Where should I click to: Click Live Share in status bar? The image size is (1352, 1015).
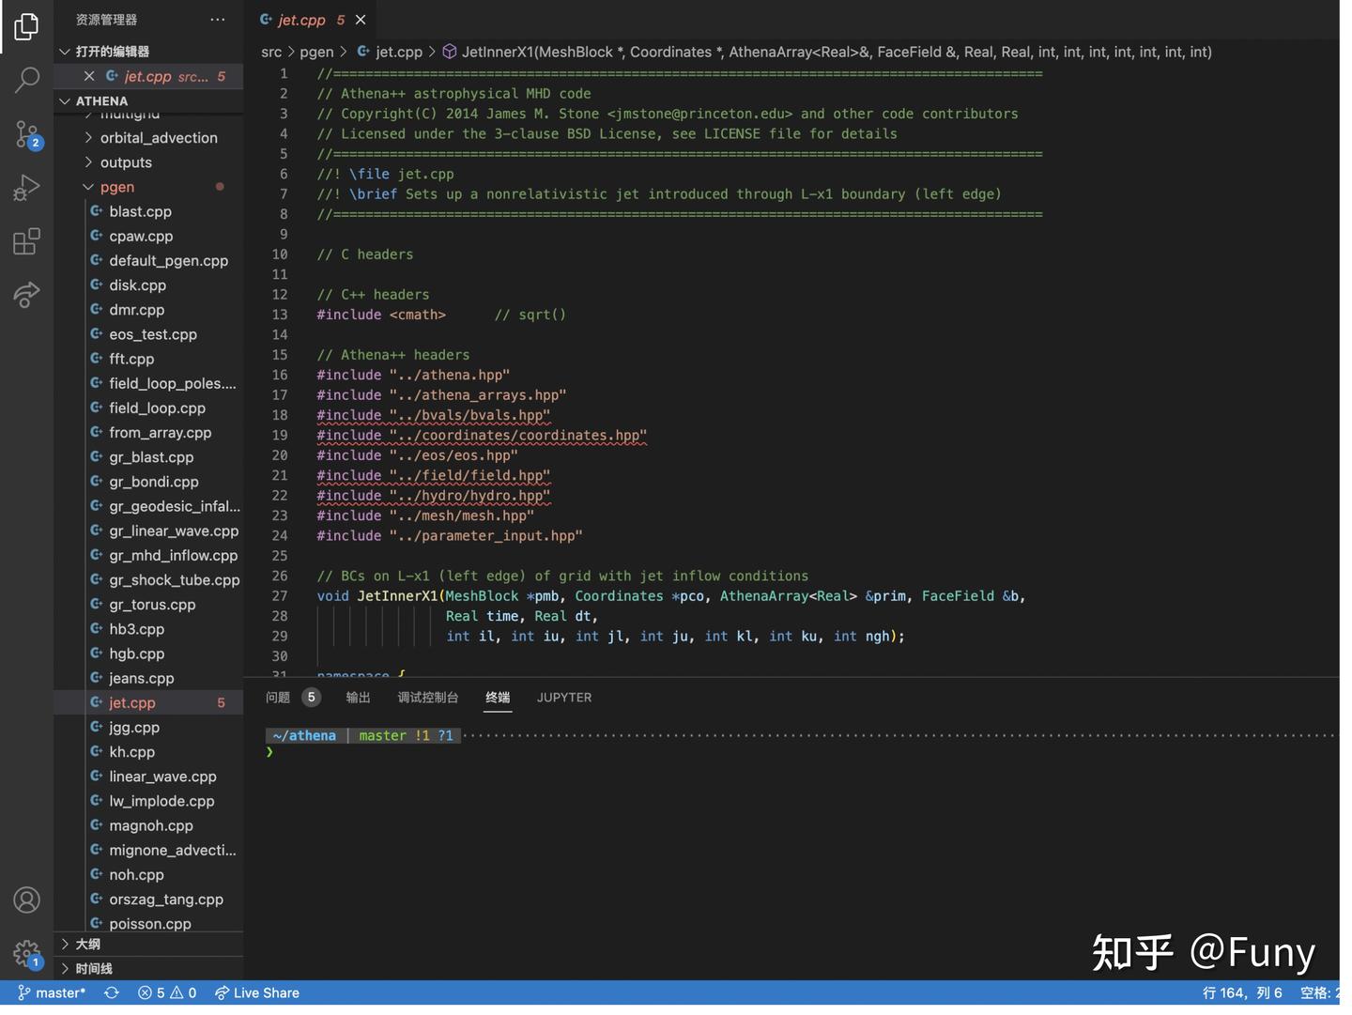(x=257, y=992)
